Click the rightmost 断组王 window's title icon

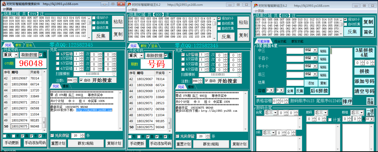click(x=255, y=6)
